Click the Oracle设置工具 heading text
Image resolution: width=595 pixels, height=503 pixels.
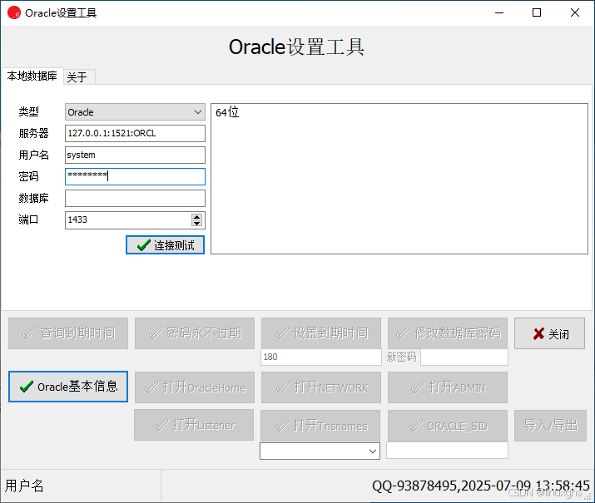tap(296, 47)
